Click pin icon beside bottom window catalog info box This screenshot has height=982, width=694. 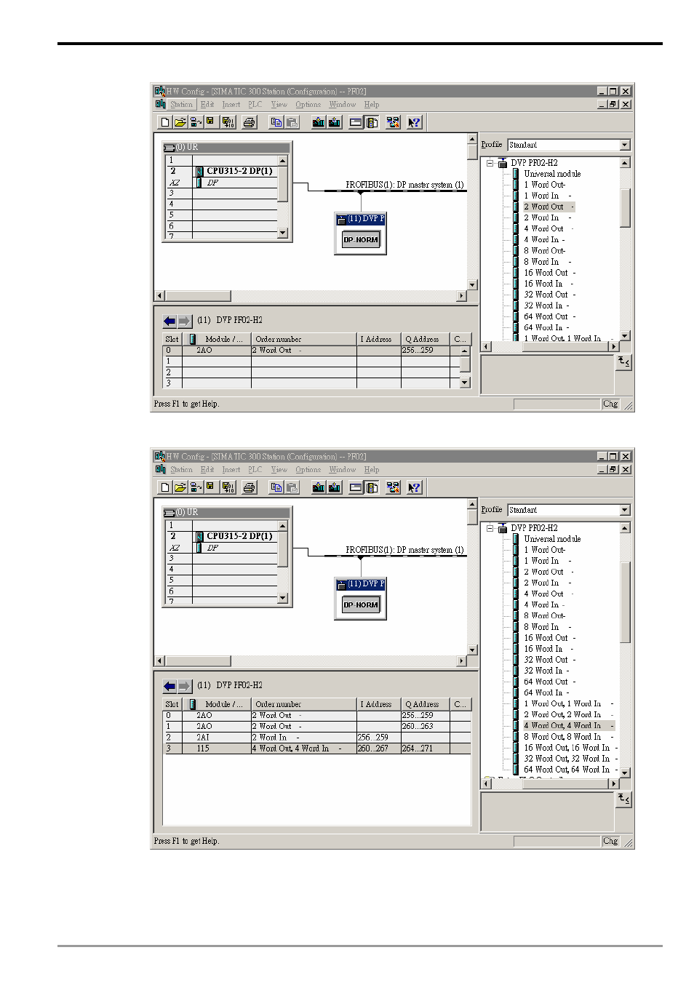[x=623, y=799]
